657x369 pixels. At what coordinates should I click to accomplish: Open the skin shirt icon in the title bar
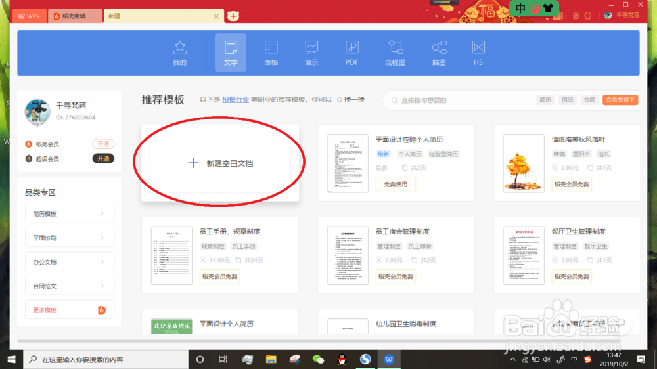[588, 16]
